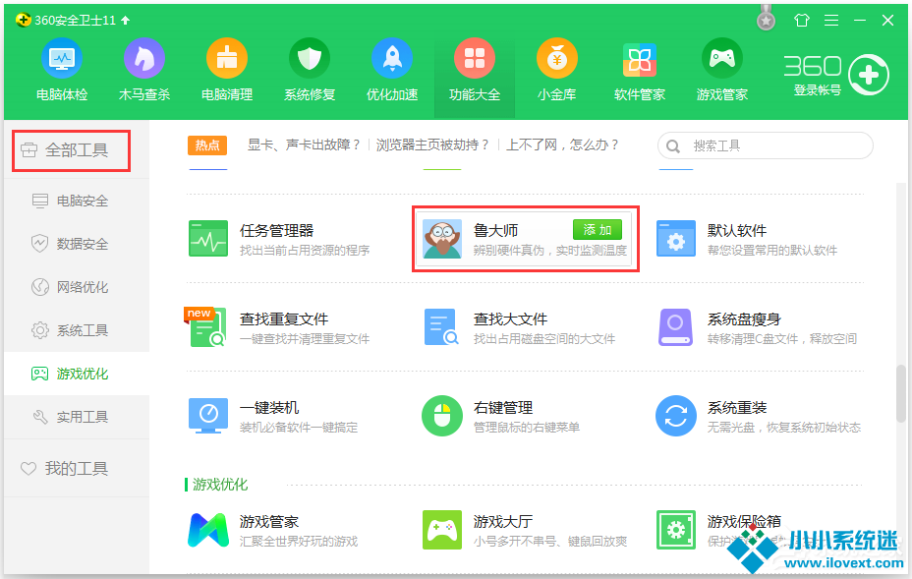
Task: Open link 上不了网，怎么办？
Action: click(562, 145)
